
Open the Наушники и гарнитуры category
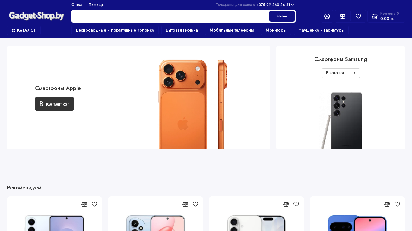(x=321, y=30)
